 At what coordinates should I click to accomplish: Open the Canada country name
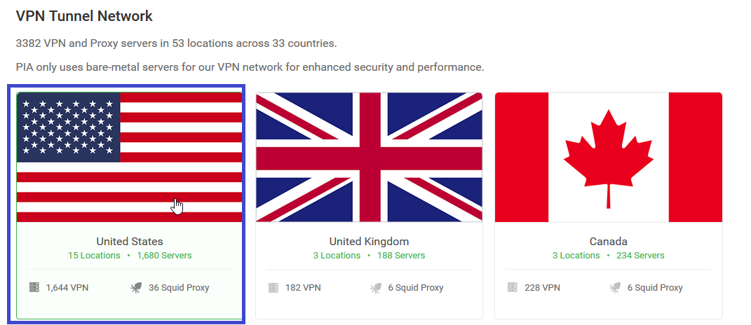608,241
